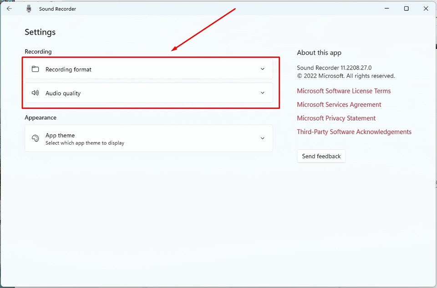Close the Sound Recorder window
This screenshot has width=437, height=288.
coord(426,9)
